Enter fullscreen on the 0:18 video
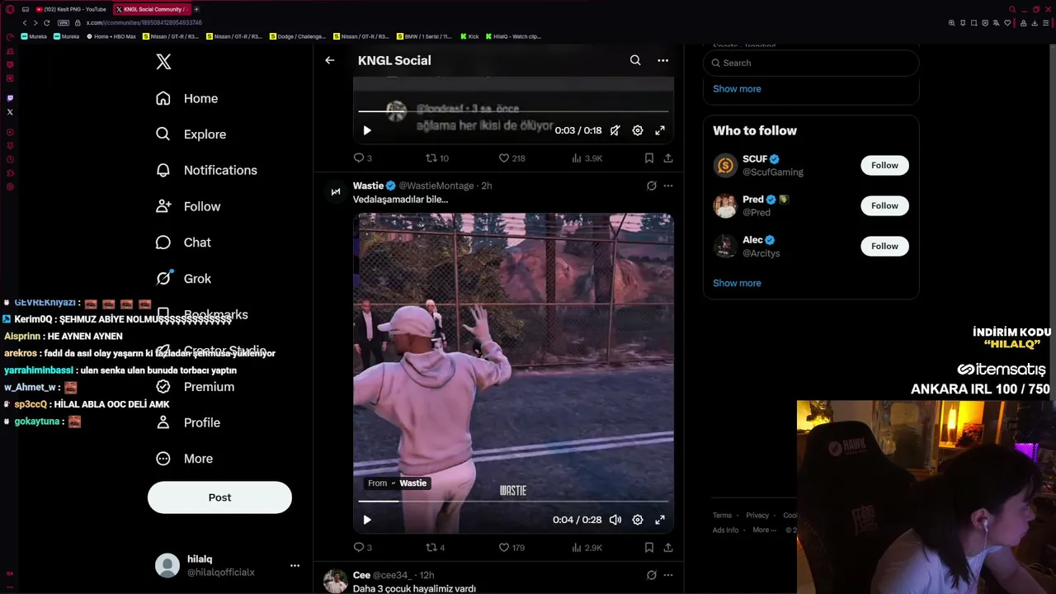Image resolution: width=1056 pixels, height=594 pixels. (x=660, y=130)
